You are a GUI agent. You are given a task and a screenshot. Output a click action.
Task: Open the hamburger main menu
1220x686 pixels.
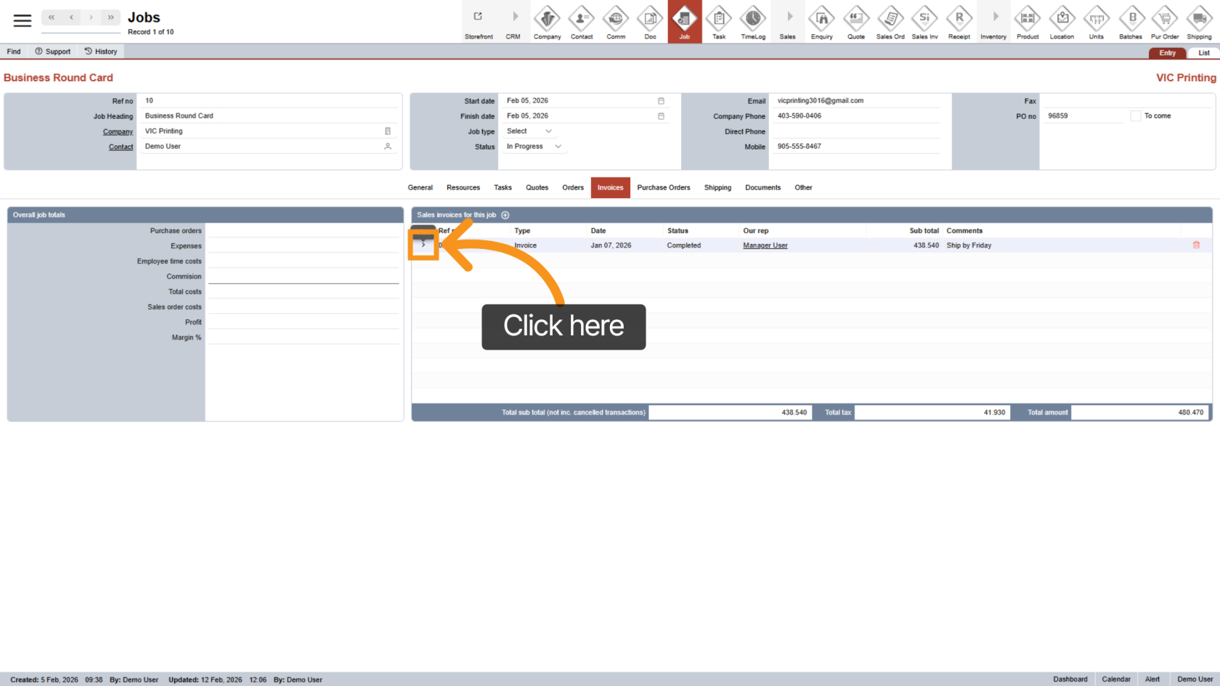coord(23,20)
